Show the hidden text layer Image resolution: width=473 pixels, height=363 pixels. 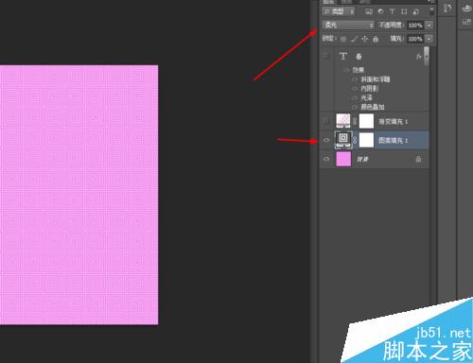326,57
